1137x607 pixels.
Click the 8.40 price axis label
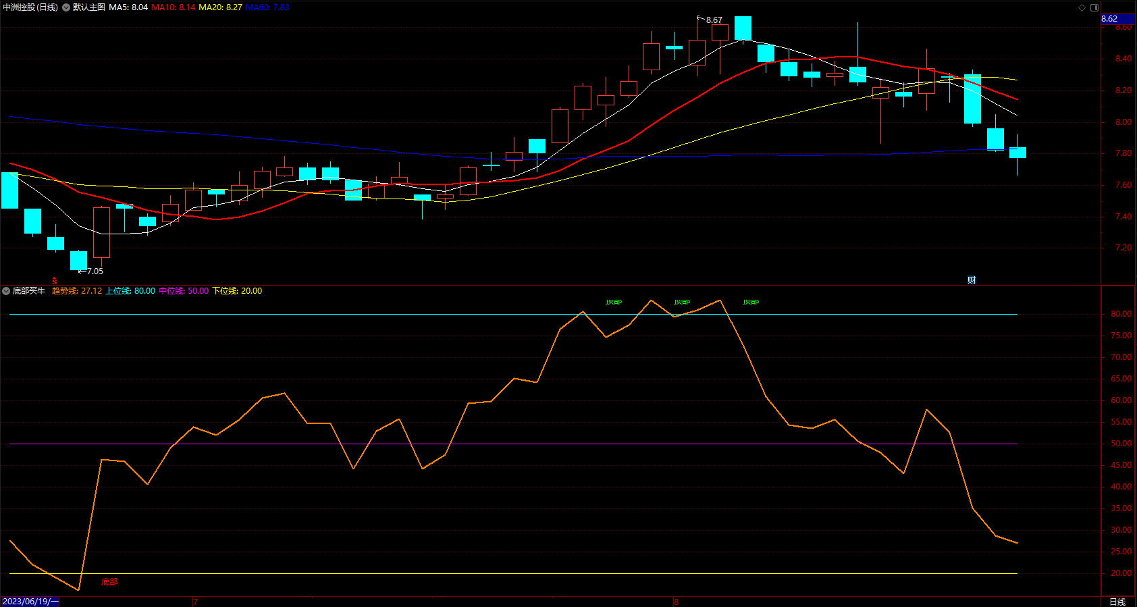[1123, 59]
